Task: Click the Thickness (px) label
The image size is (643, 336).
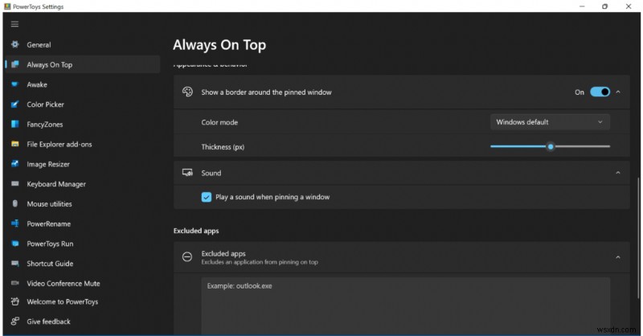Action: [x=223, y=147]
